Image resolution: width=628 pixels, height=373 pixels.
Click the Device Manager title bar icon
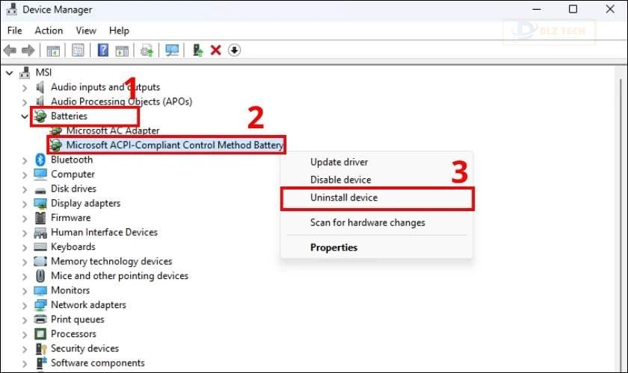coord(12,9)
